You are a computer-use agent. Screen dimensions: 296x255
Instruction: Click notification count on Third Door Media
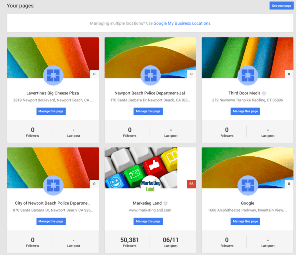pos(289,74)
